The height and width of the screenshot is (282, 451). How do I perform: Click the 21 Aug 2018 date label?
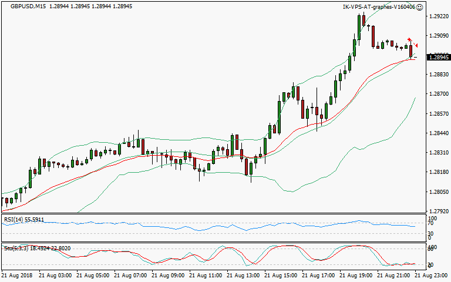tap(17, 276)
